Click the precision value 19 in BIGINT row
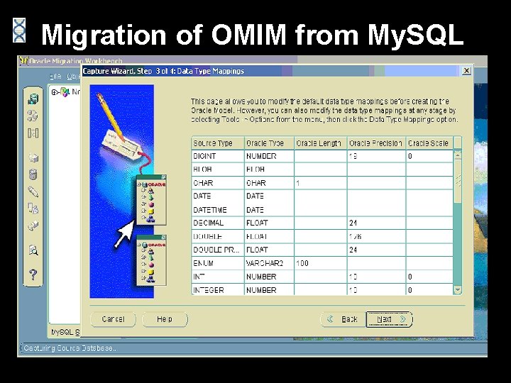Viewport: 511px width, 383px height. 376,156
